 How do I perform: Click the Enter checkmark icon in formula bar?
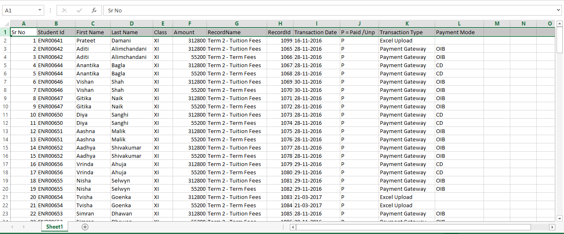(x=79, y=10)
